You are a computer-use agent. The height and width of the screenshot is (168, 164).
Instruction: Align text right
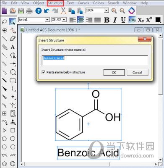click(89, 20)
